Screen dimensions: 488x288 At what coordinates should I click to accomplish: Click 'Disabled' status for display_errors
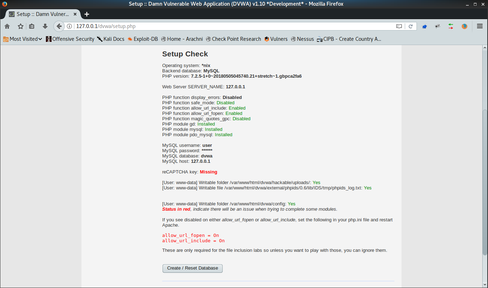point(232,98)
